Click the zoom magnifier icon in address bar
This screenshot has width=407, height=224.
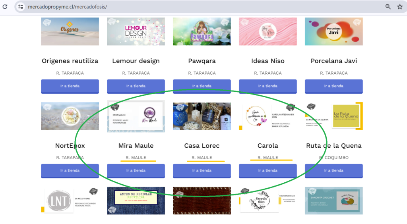pos(388,7)
